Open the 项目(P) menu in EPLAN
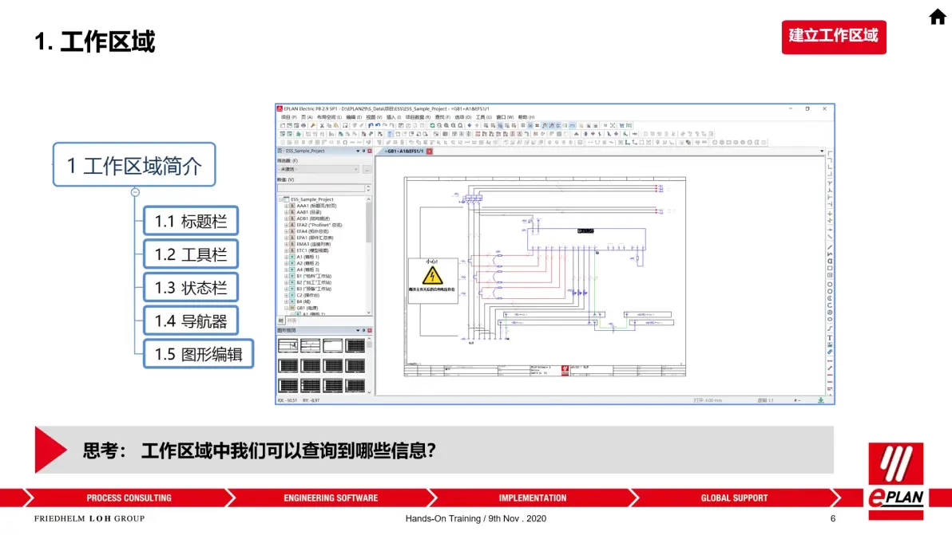This screenshot has width=952, height=535. coord(289,117)
